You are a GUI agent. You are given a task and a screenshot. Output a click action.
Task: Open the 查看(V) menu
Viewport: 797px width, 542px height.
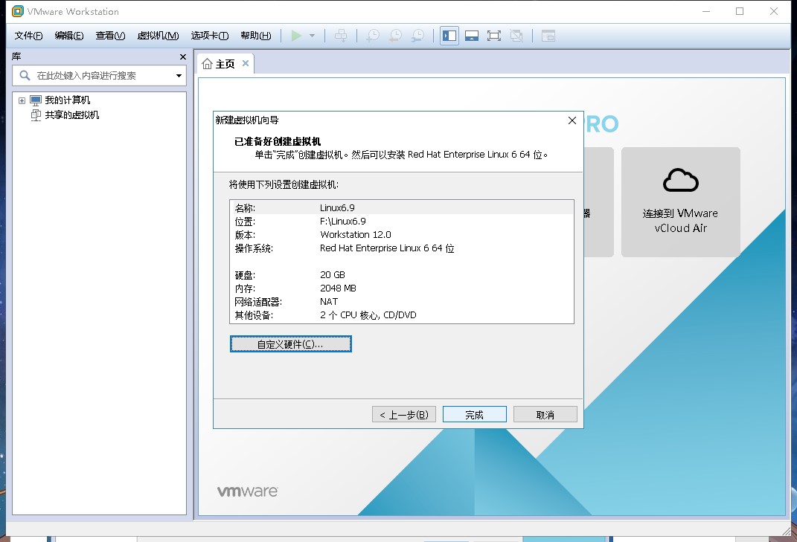click(110, 36)
